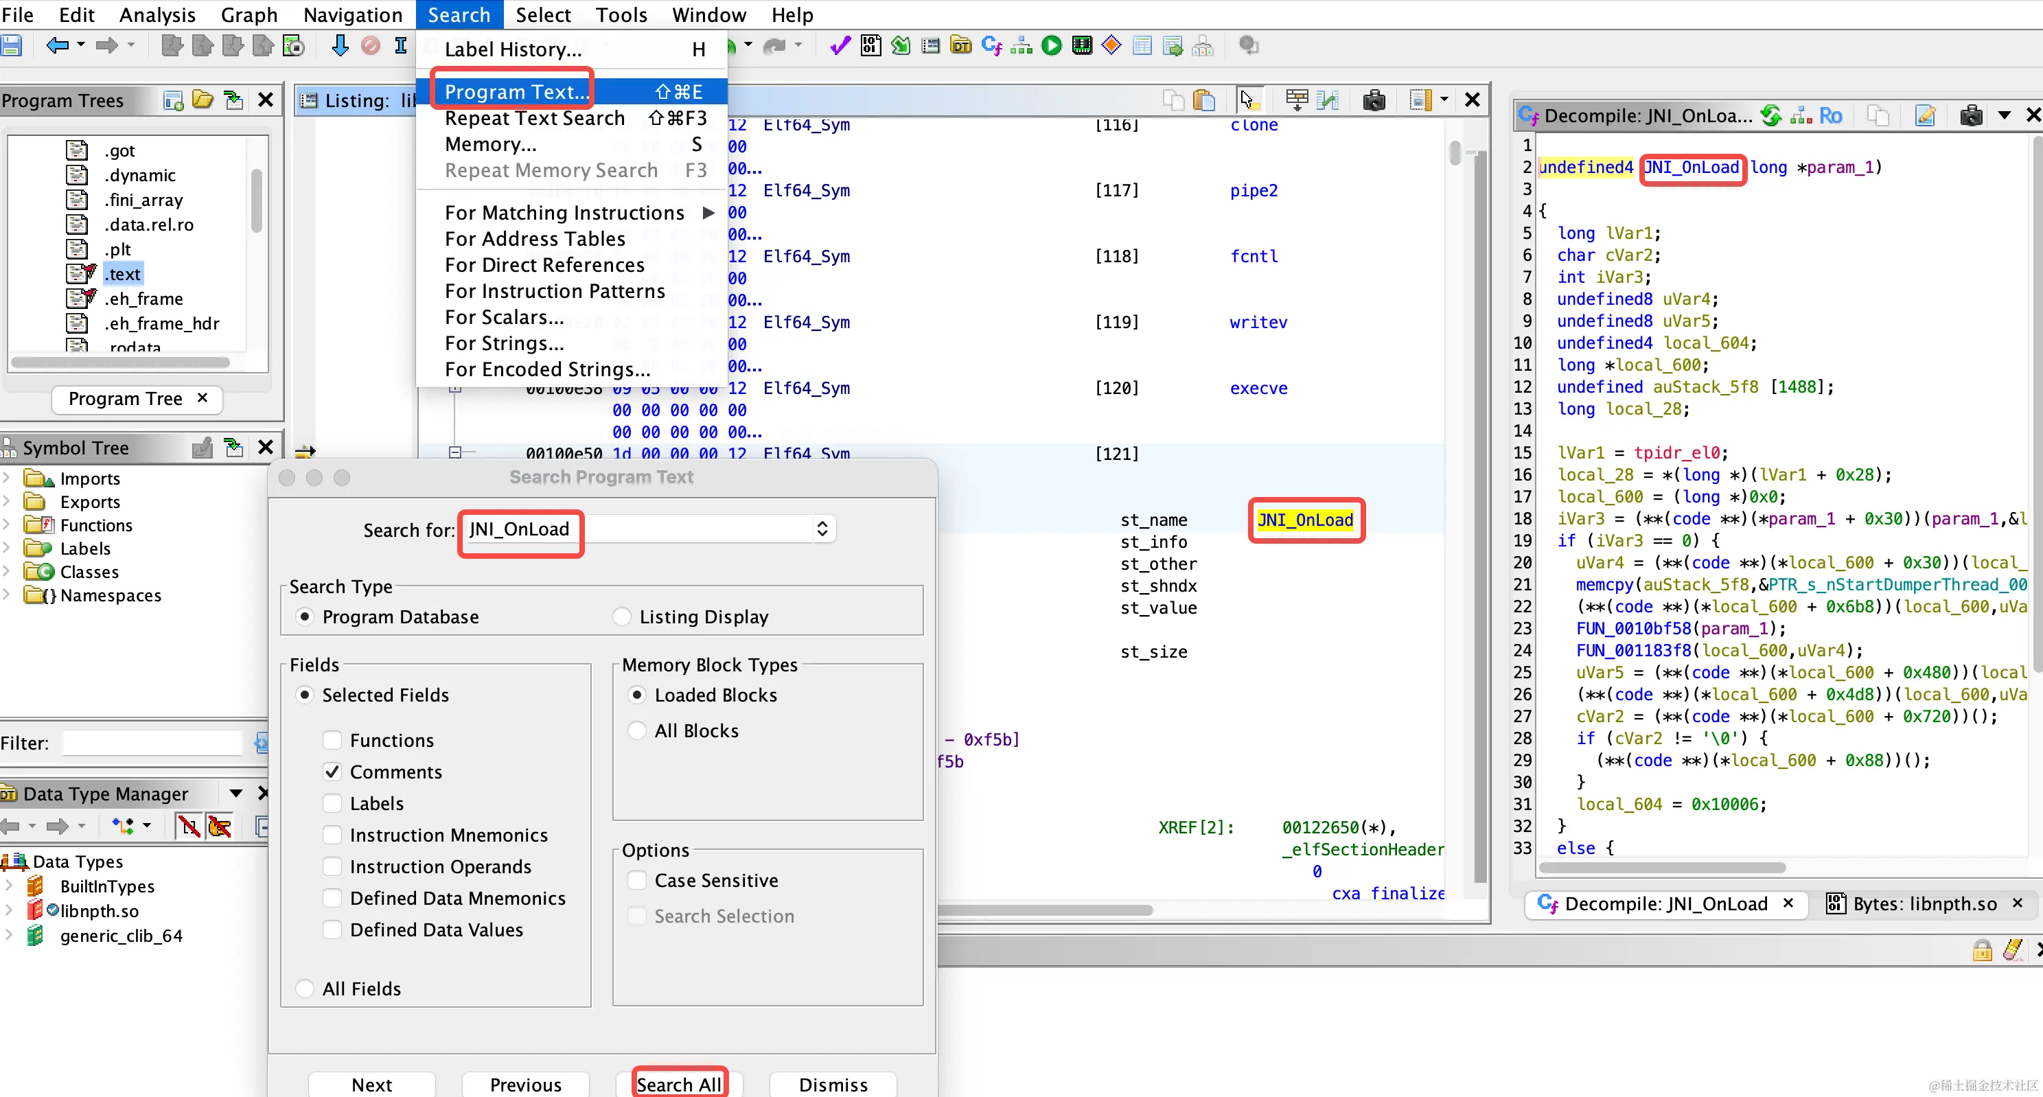Click the Next button in the search dialog

pos(371,1083)
